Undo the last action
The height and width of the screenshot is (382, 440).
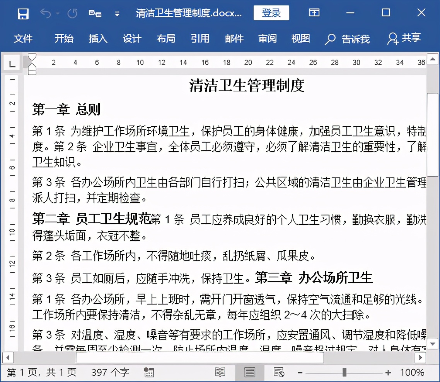[46, 13]
